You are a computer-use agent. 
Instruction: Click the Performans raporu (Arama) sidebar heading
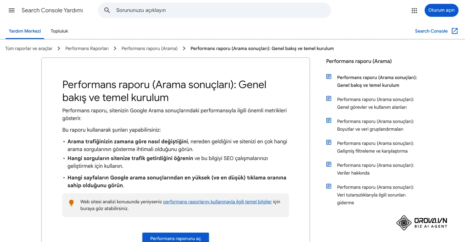tap(359, 61)
